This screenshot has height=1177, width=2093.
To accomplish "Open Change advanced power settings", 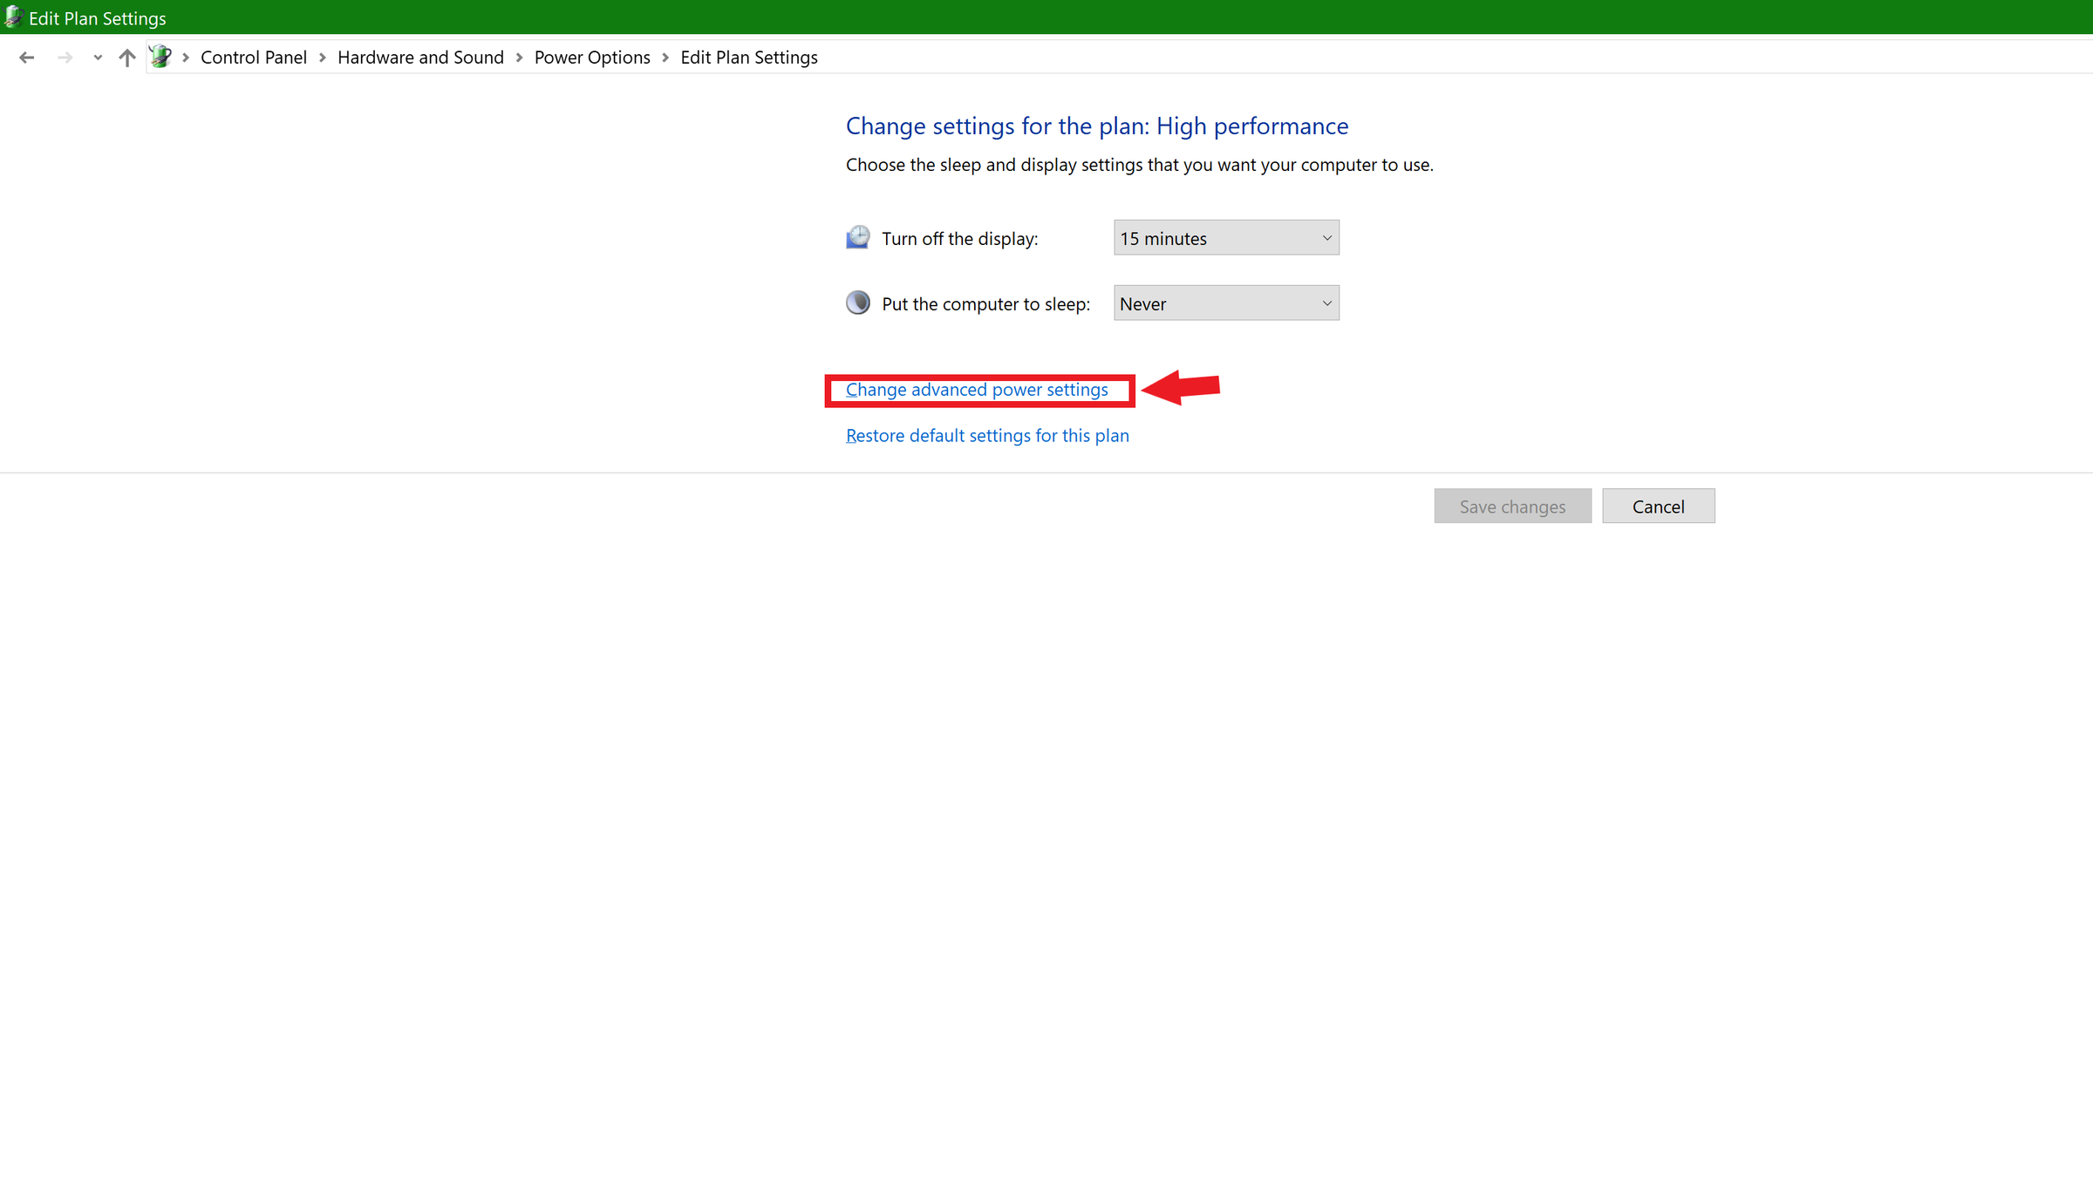I will [x=978, y=390].
